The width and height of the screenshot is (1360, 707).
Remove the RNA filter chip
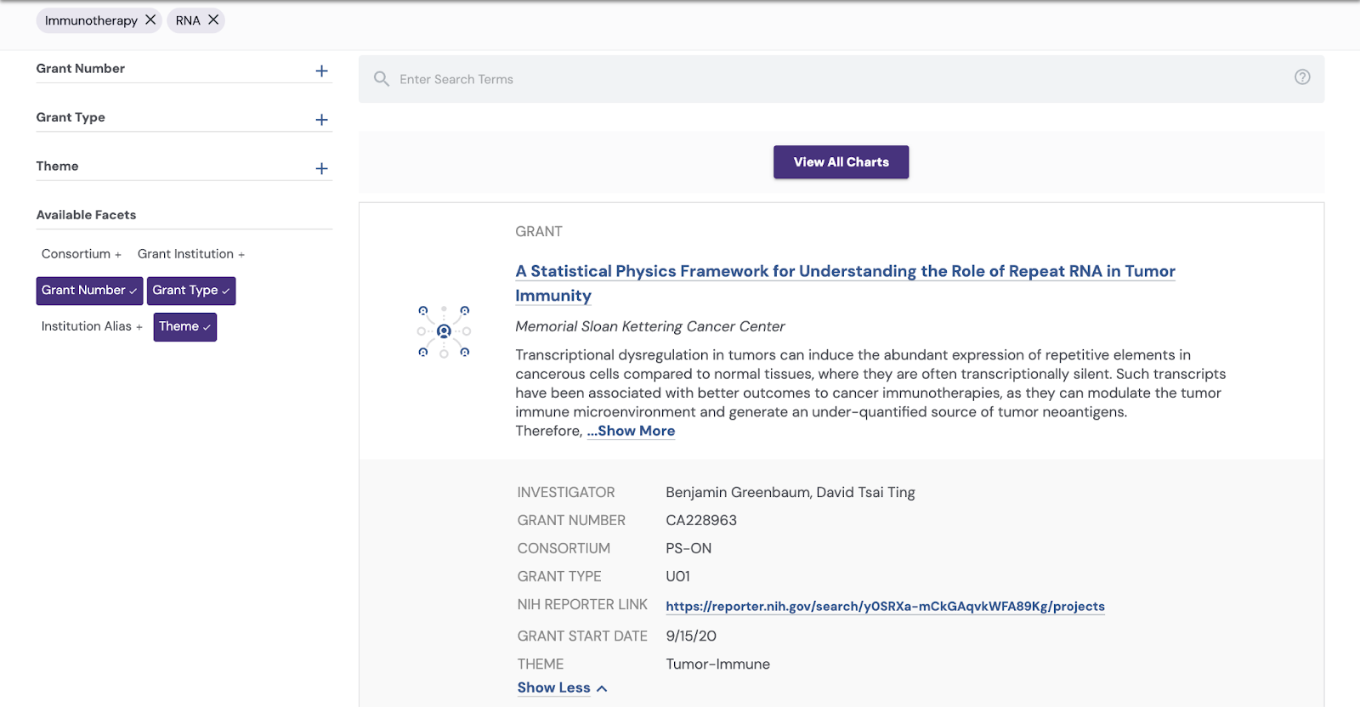pos(213,20)
